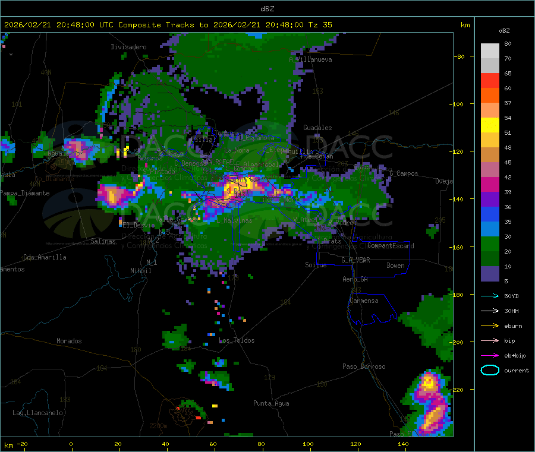
Task: Pick the green 20–30 dBZ swatch
Action: pyautogui.click(x=490, y=244)
